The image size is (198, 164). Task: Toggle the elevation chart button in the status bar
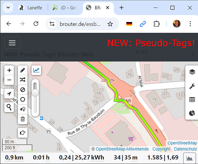189,158
